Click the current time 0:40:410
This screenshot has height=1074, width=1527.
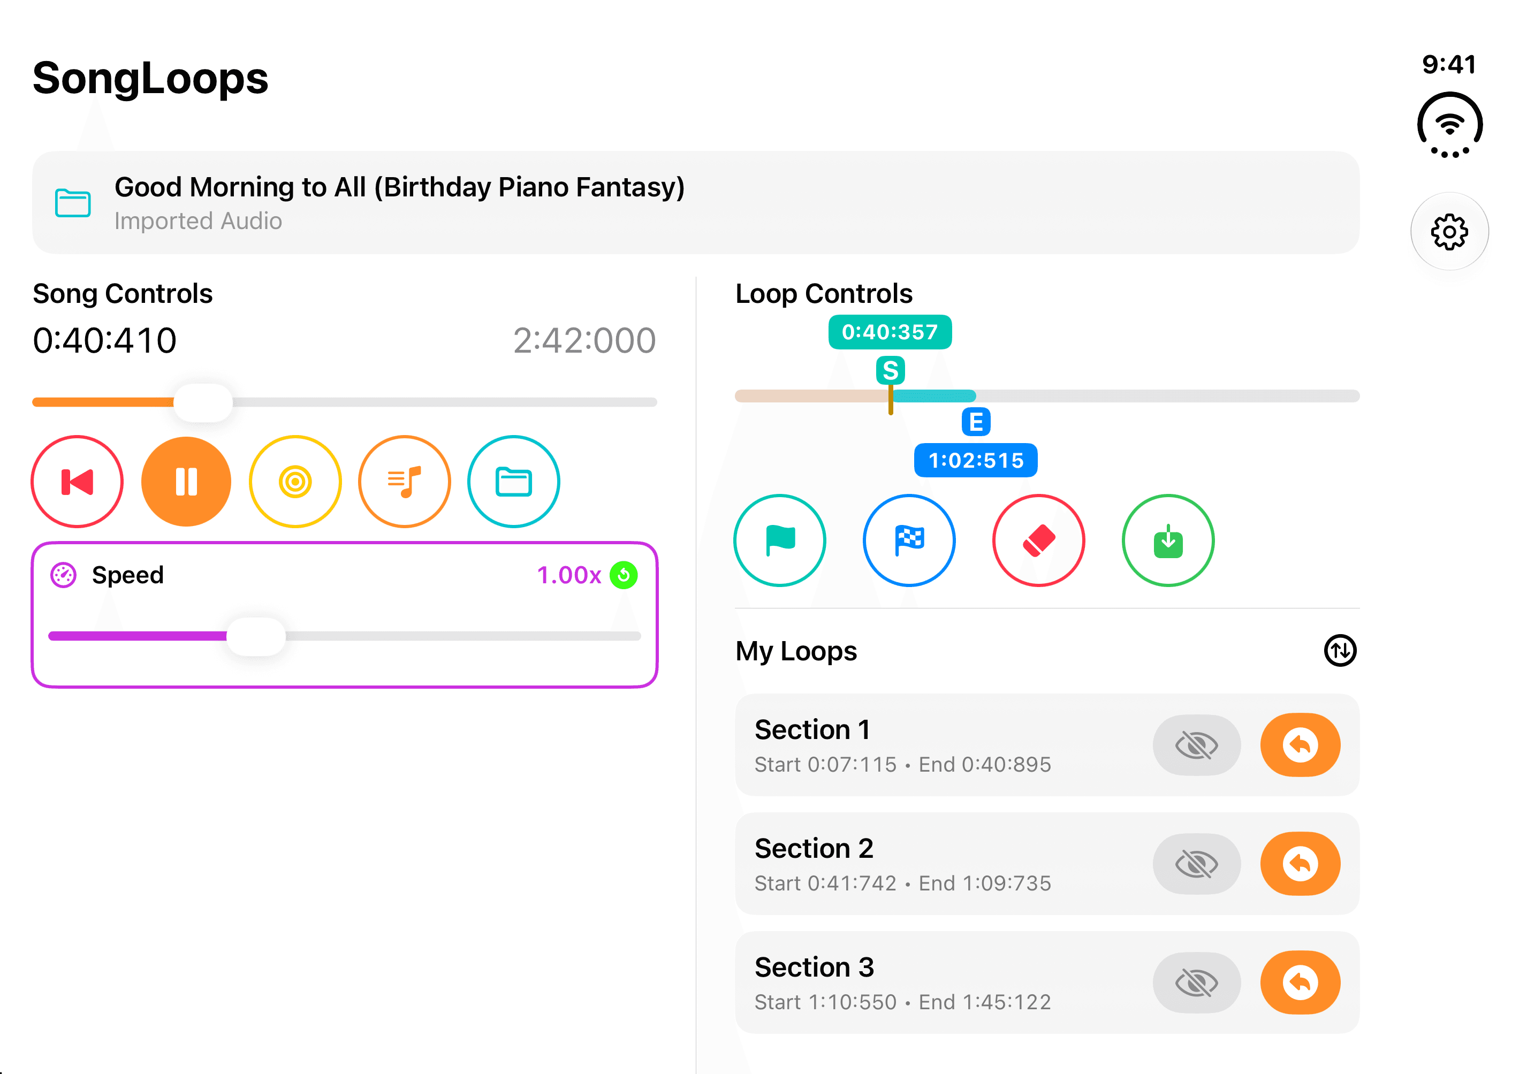coord(105,340)
